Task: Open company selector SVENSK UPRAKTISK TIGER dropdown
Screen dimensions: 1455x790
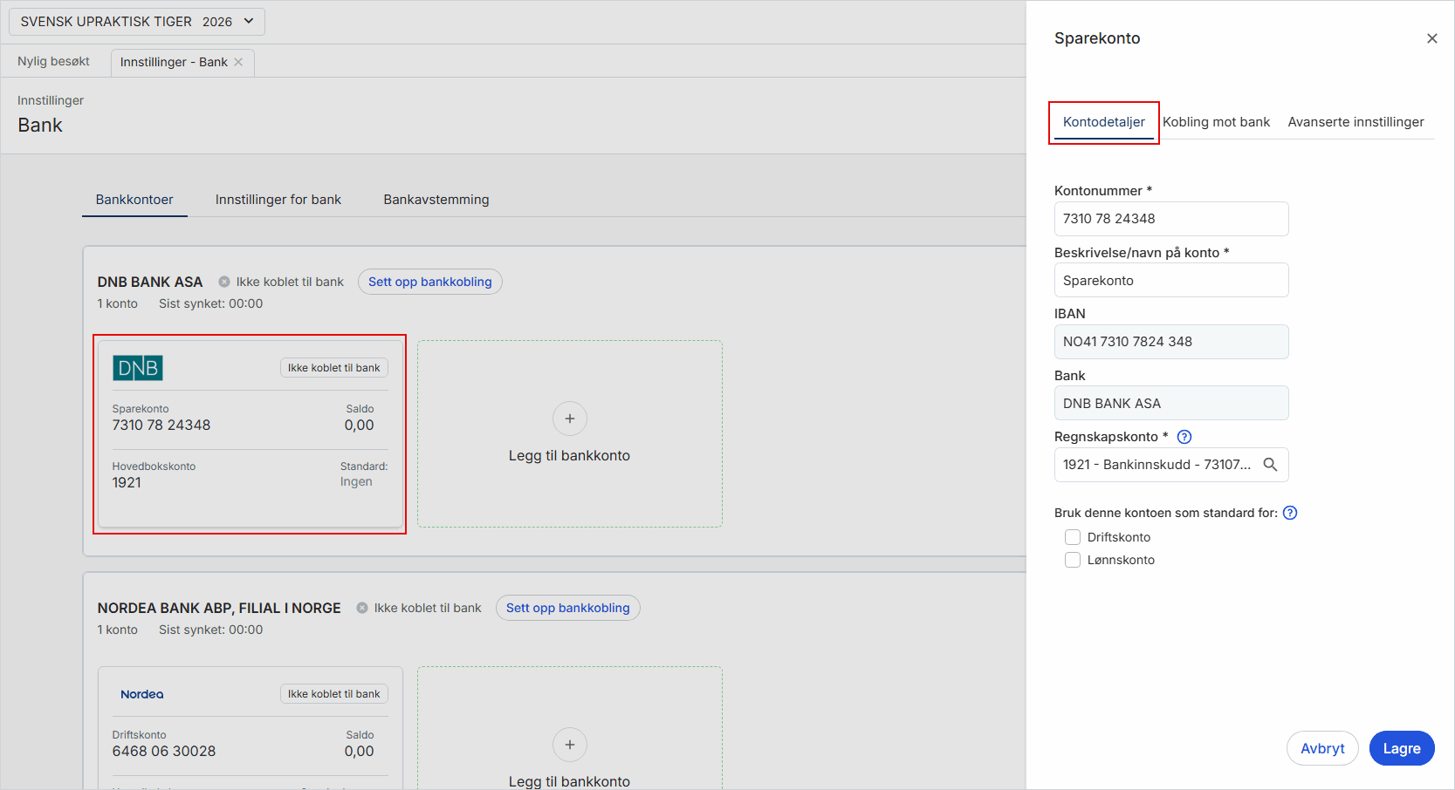Action: pyautogui.click(x=137, y=22)
